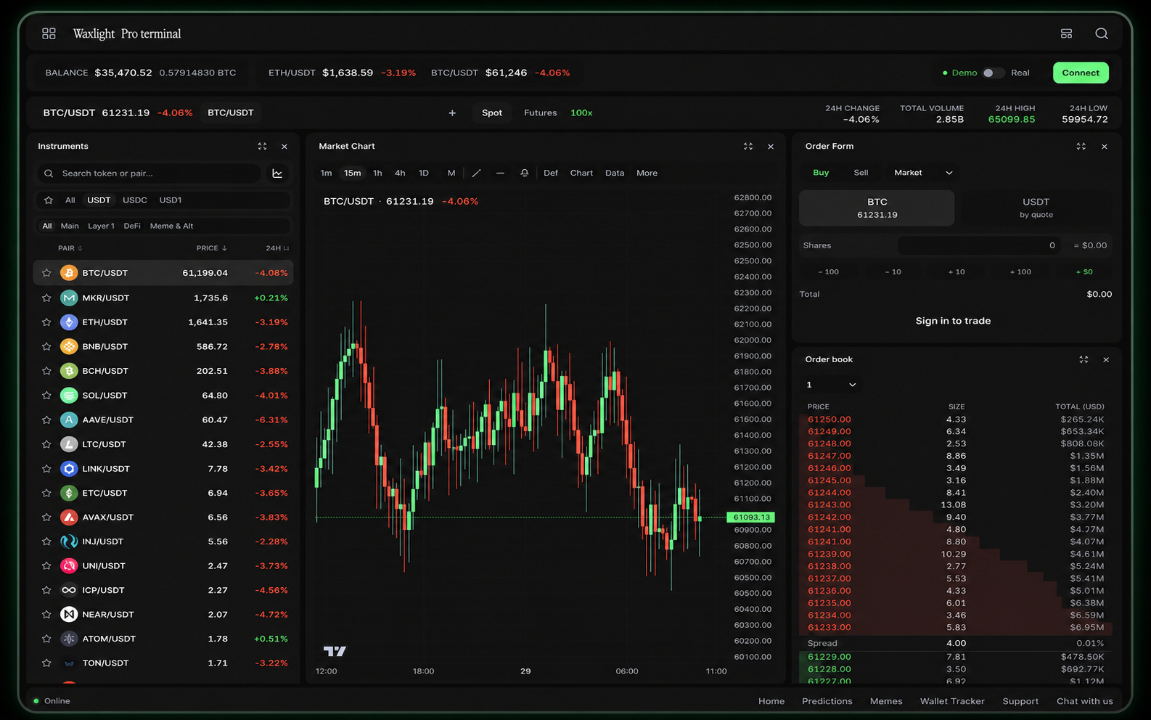Open the M timeframe option in chart toolbar
The width and height of the screenshot is (1151, 720).
451,173
